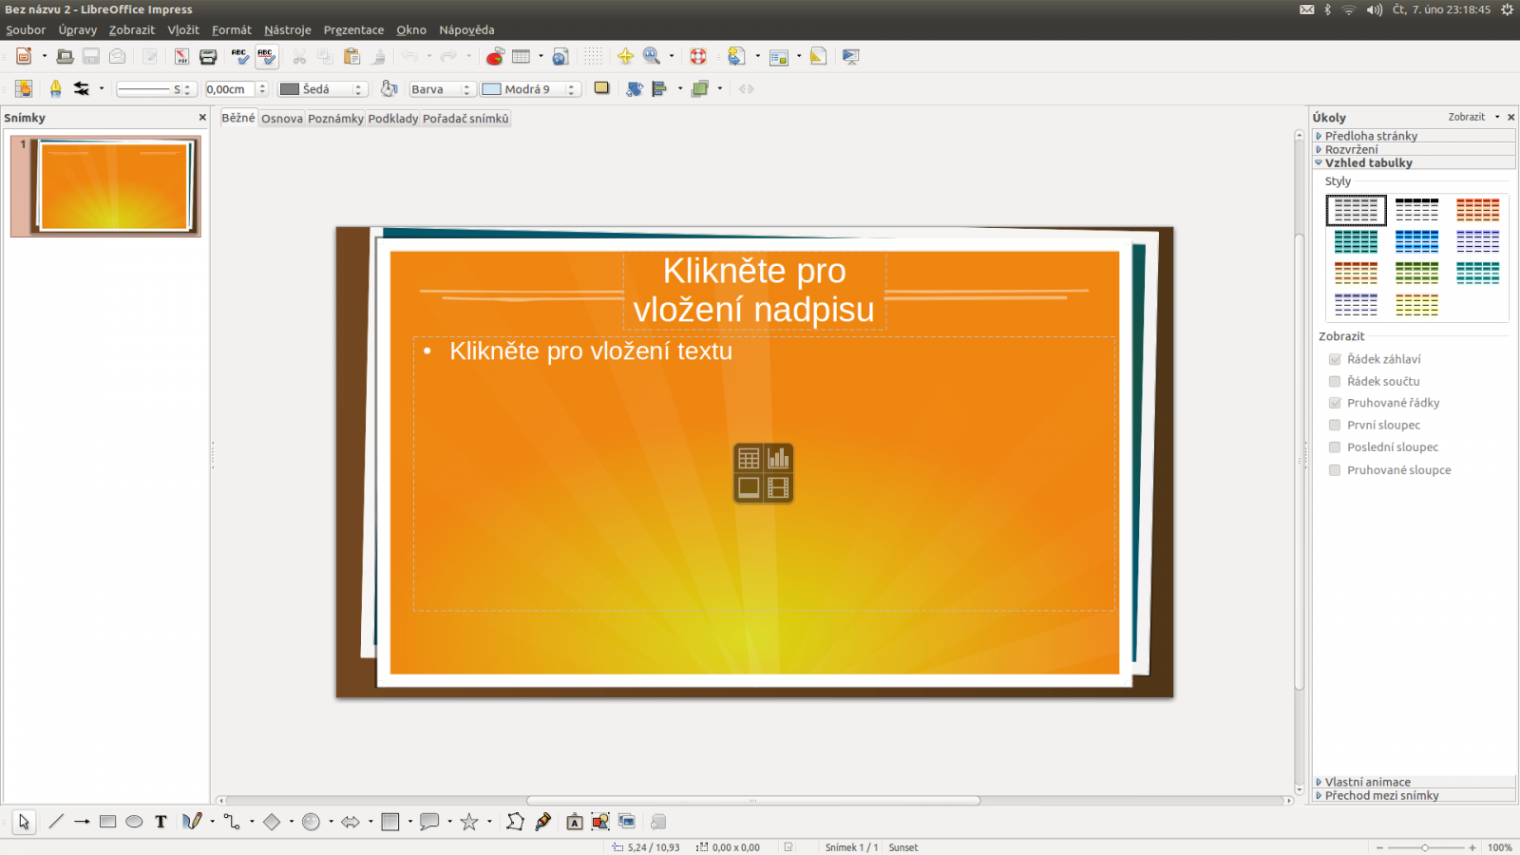Enable the Řádek součtu checkbox
This screenshot has height=855, width=1520.
(x=1335, y=381)
